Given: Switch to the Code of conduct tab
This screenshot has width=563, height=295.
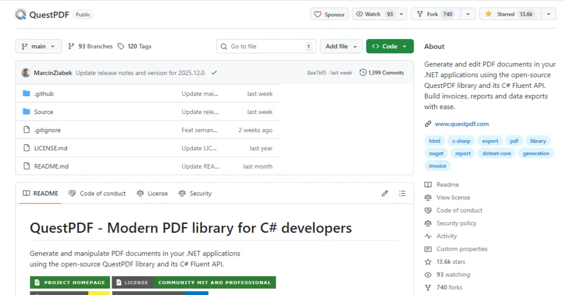Looking at the screenshot, I should (x=97, y=193).
